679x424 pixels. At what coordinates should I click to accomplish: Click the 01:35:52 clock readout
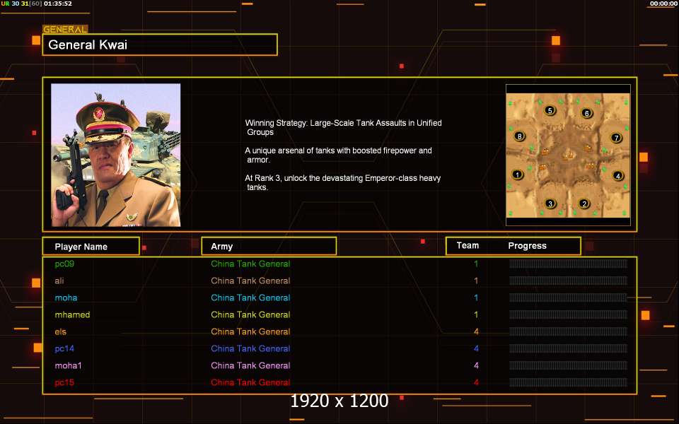[57, 4]
